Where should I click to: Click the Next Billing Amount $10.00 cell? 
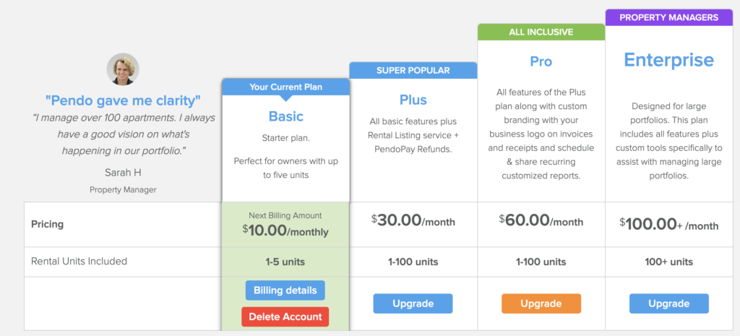point(285,225)
